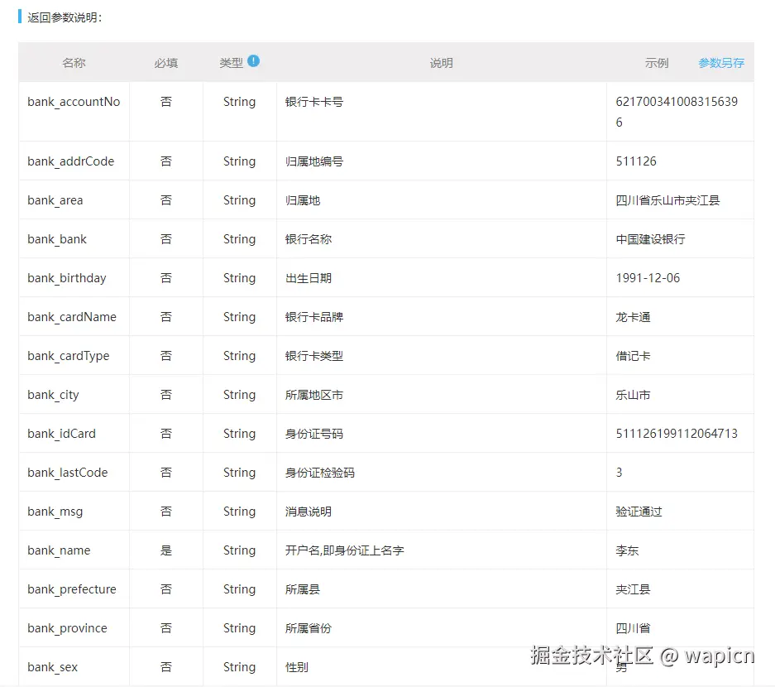Select the example value 中国建设银行

tap(658, 239)
